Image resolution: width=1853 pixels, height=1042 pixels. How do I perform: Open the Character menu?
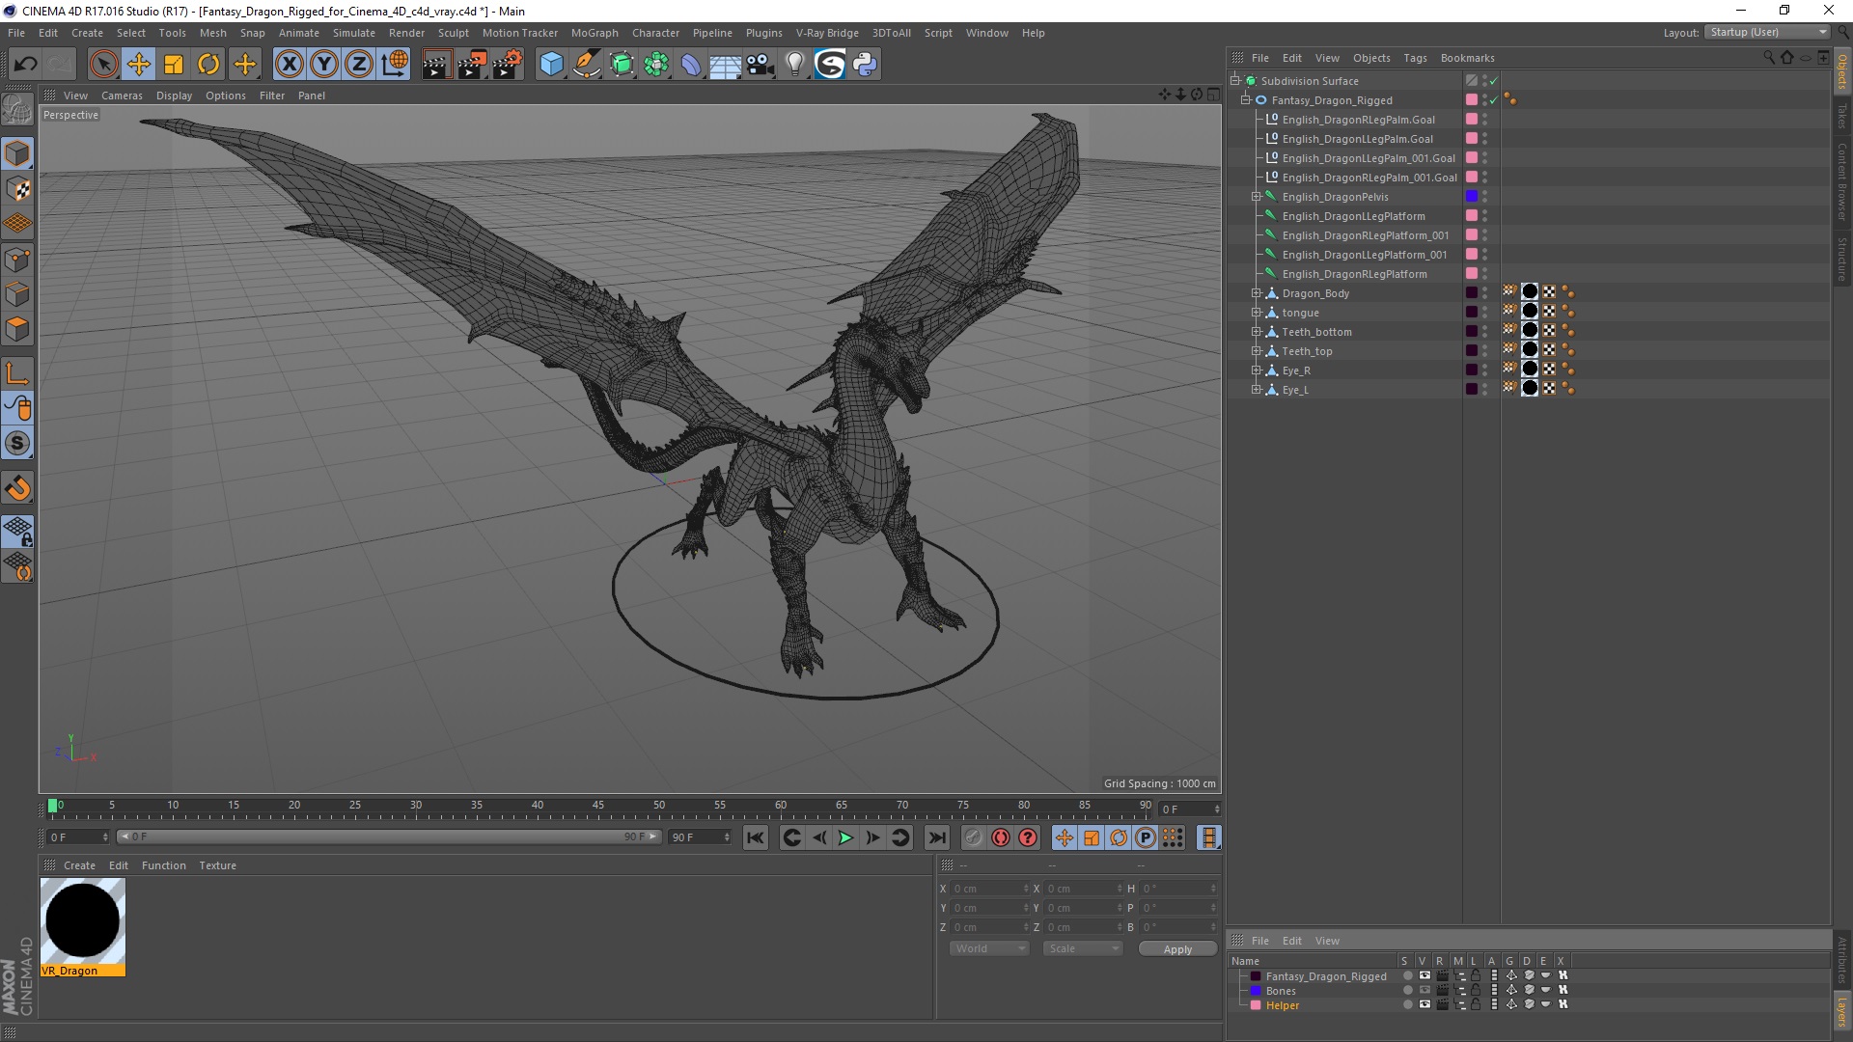pos(655,33)
